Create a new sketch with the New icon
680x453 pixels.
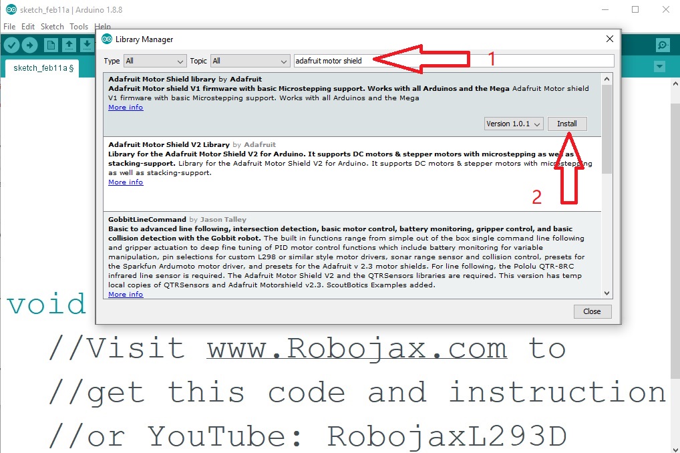click(x=51, y=45)
